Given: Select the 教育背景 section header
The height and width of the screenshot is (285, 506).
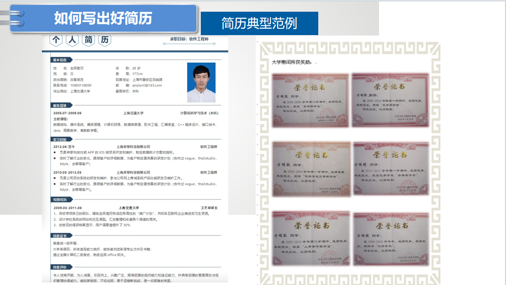Looking at the screenshot, I should [x=60, y=105].
